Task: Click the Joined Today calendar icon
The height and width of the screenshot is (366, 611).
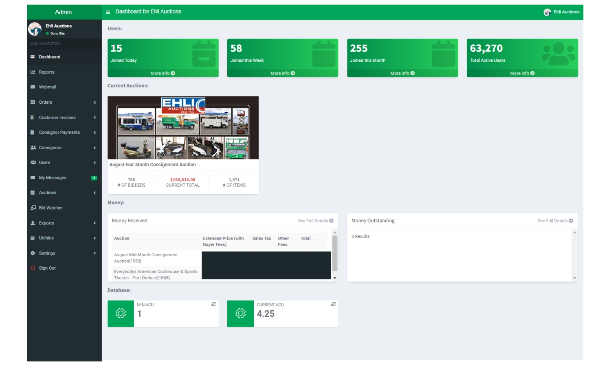Action: pyautogui.click(x=204, y=54)
